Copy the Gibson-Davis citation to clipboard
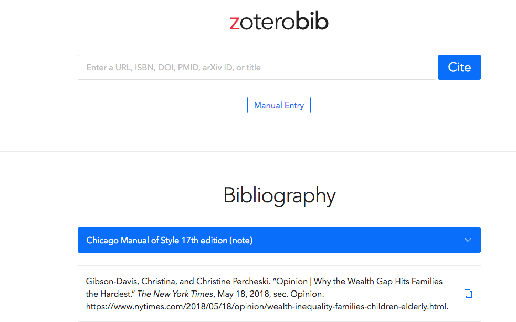Image resolution: width=516 pixels, height=322 pixels. coord(468,293)
